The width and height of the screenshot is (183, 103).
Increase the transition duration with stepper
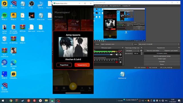tap(142, 53)
